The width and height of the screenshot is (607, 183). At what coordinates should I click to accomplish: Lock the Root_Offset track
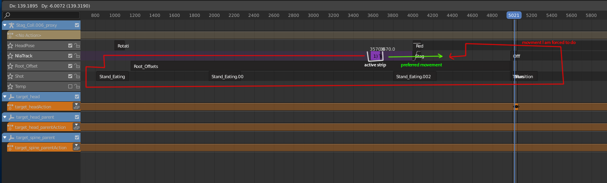tap(77, 66)
